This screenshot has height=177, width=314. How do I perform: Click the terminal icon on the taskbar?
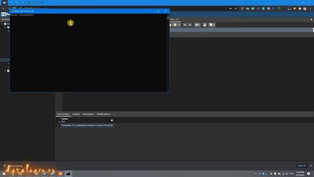(68, 174)
